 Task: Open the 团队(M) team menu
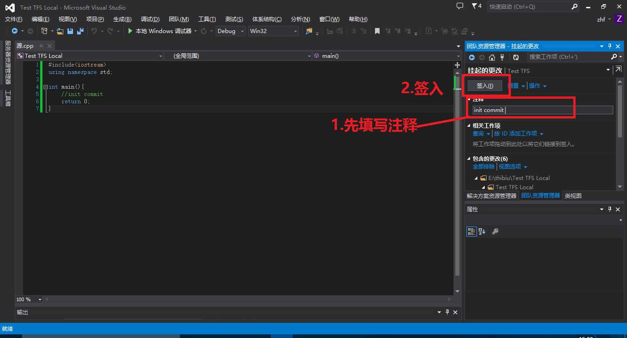tap(179, 19)
